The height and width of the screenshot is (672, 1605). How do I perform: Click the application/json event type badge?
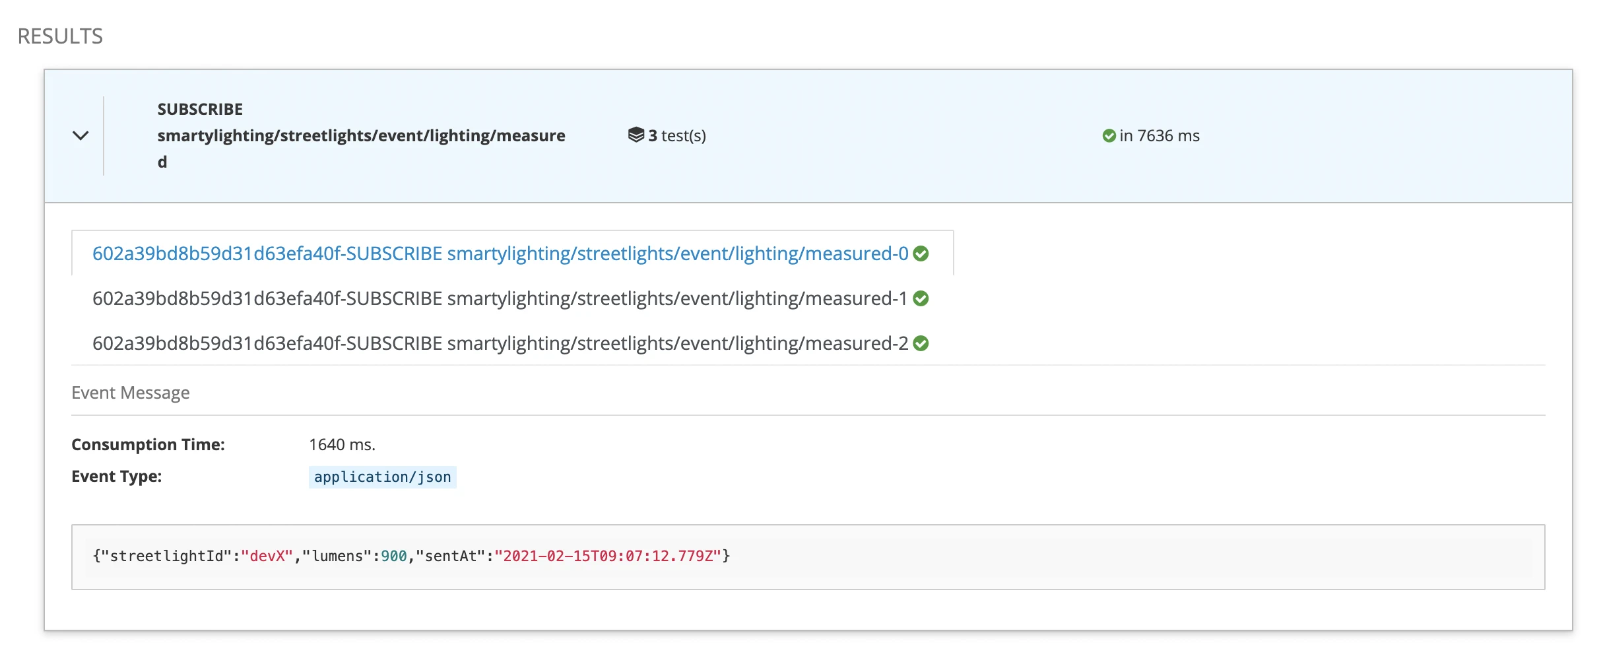pos(382,477)
